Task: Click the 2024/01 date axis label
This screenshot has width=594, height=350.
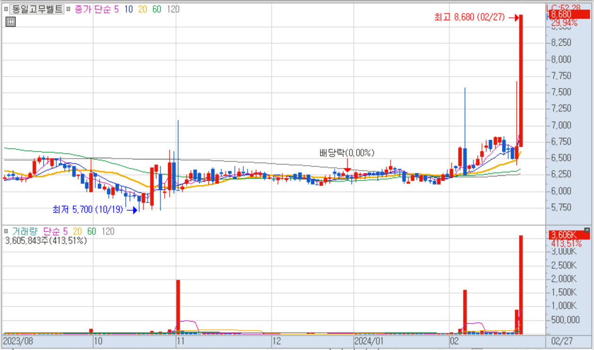Action: click(368, 341)
